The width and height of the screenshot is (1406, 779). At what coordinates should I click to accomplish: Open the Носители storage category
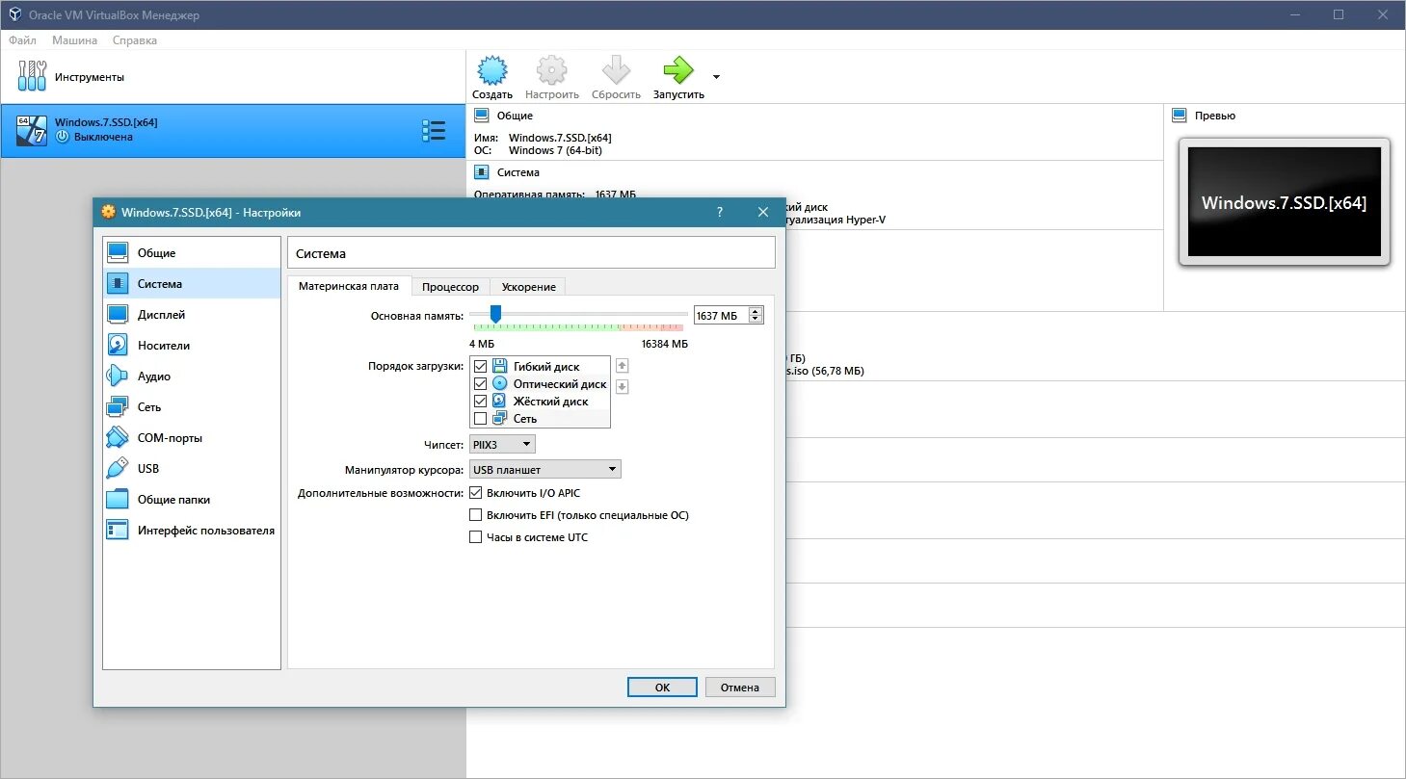pyautogui.click(x=192, y=346)
